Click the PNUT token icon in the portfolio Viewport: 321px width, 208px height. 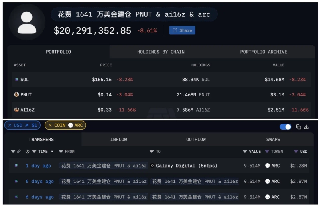tap(16, 94)
